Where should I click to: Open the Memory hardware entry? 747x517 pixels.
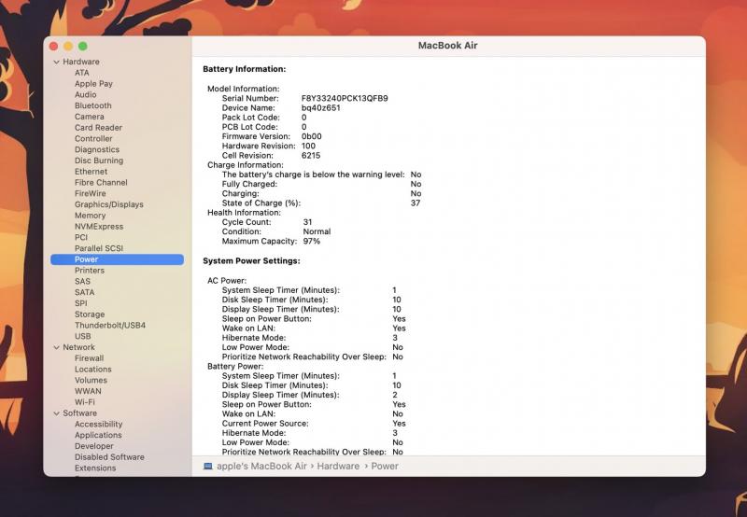[90, 216]
